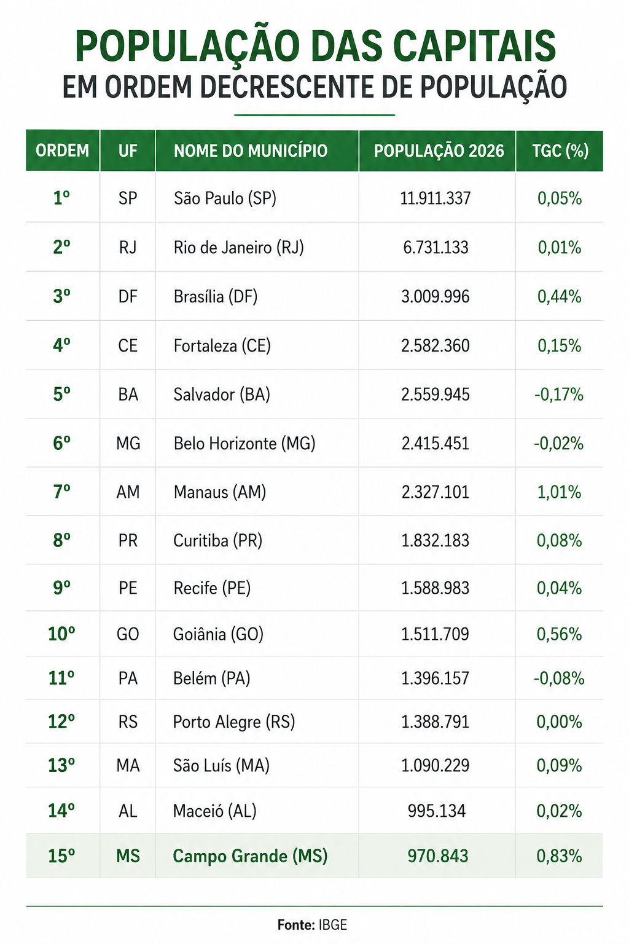The image size is (629, 944).
Task: Click highlighted Campo Grande (MS) row name
Action: coord(250,856)
